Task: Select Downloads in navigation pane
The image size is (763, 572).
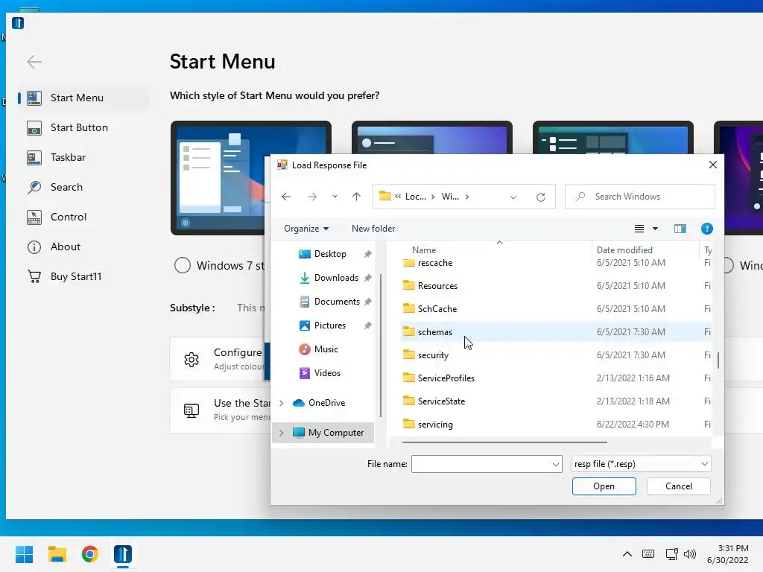Action: pyautogui.click(x=336, y=278)
